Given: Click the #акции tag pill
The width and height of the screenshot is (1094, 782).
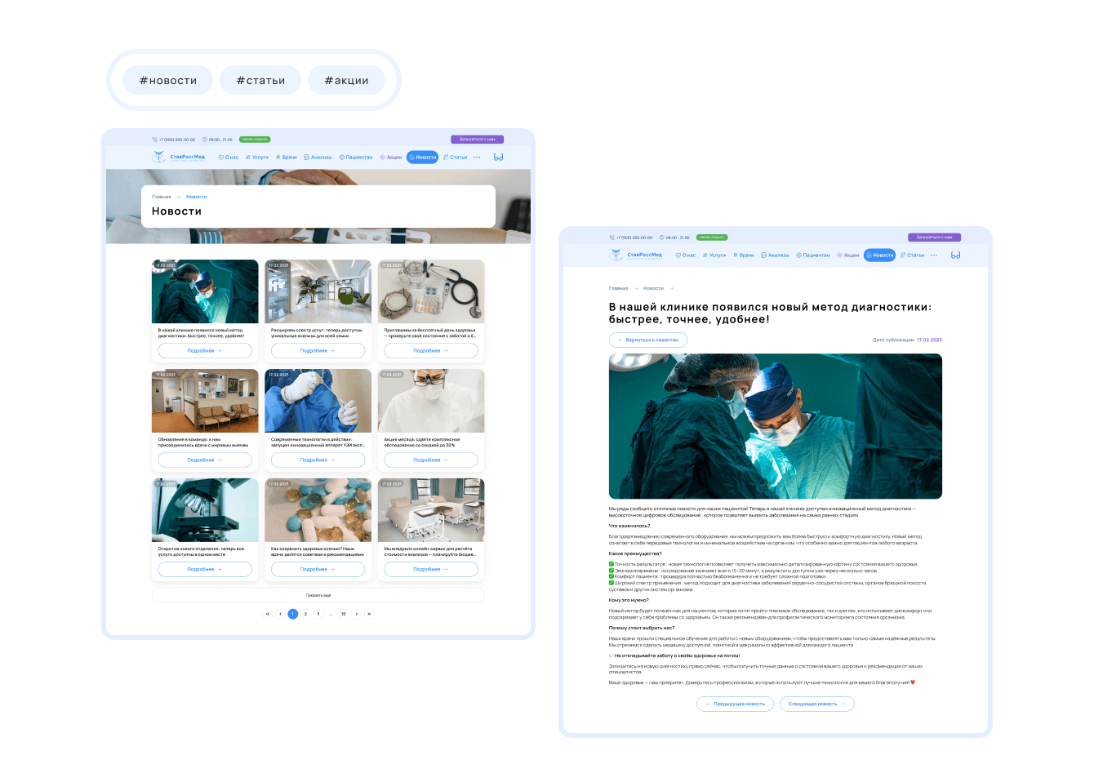Looking at the screenshot, I should pos(346,80).
